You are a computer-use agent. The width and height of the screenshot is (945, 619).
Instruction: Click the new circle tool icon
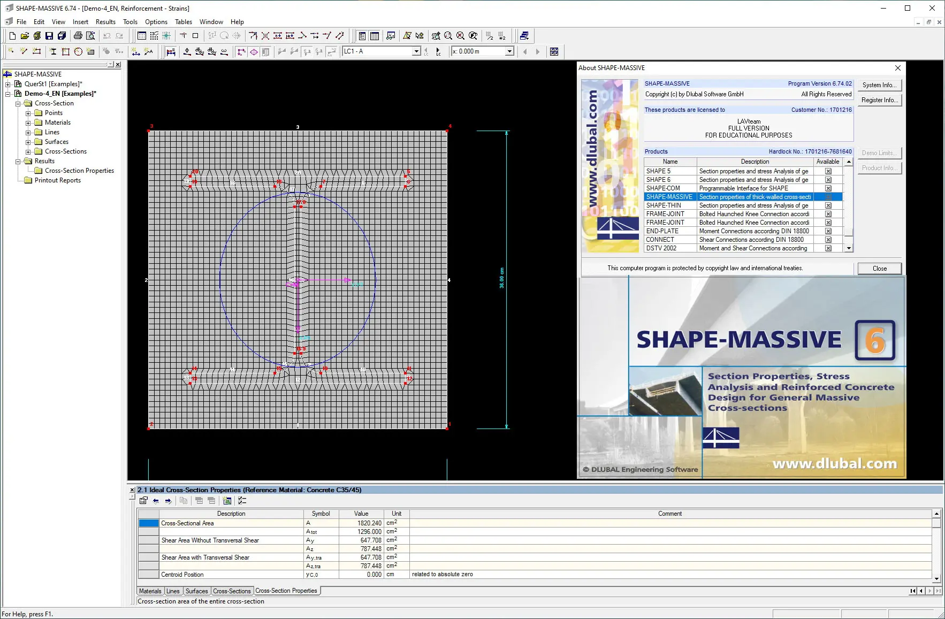(x=78, y=52)
